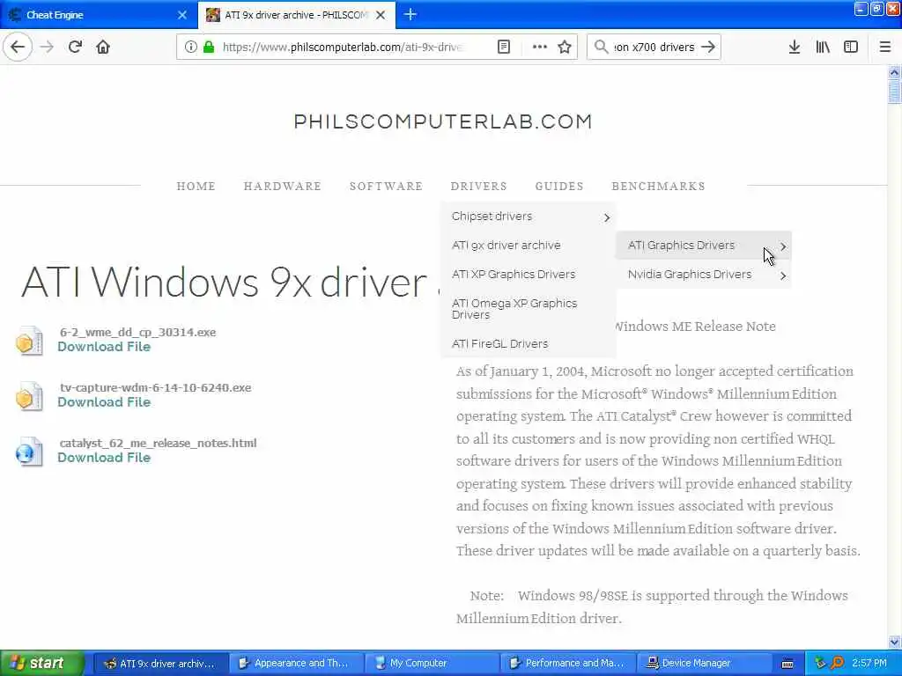
Task: Open the Library icon in toolbar
Action: pyautogui.click(x=823, y=47)
